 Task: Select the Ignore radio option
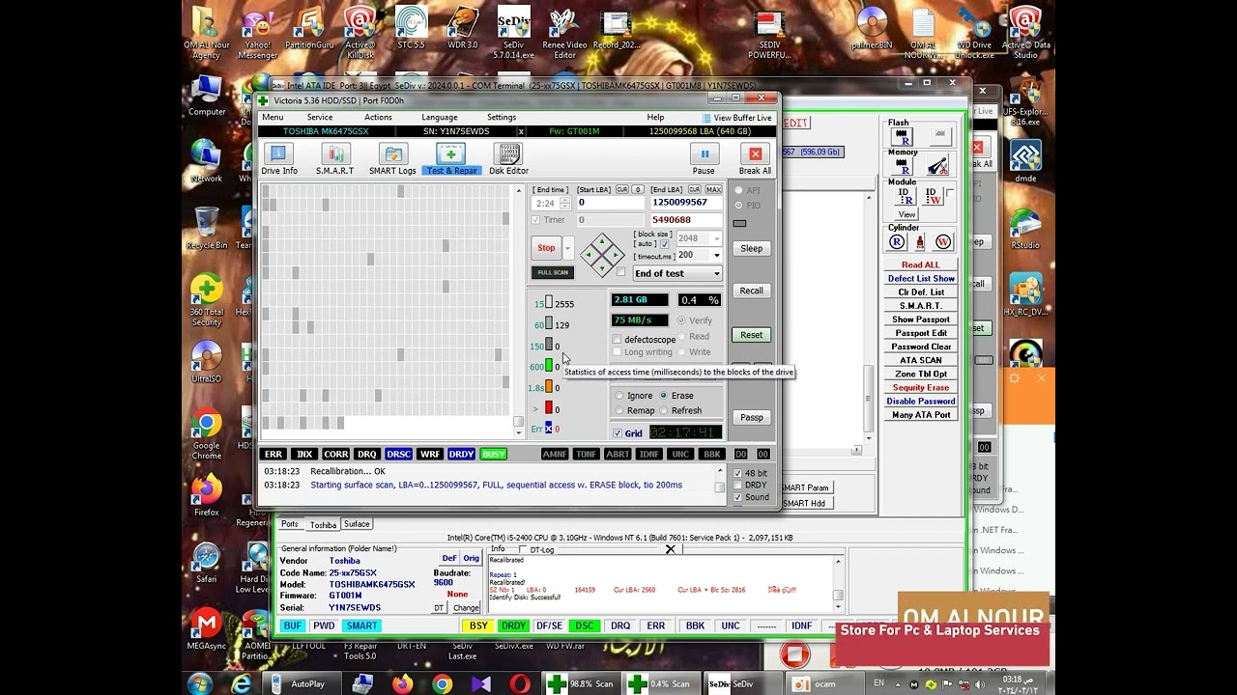pos(619,396)
